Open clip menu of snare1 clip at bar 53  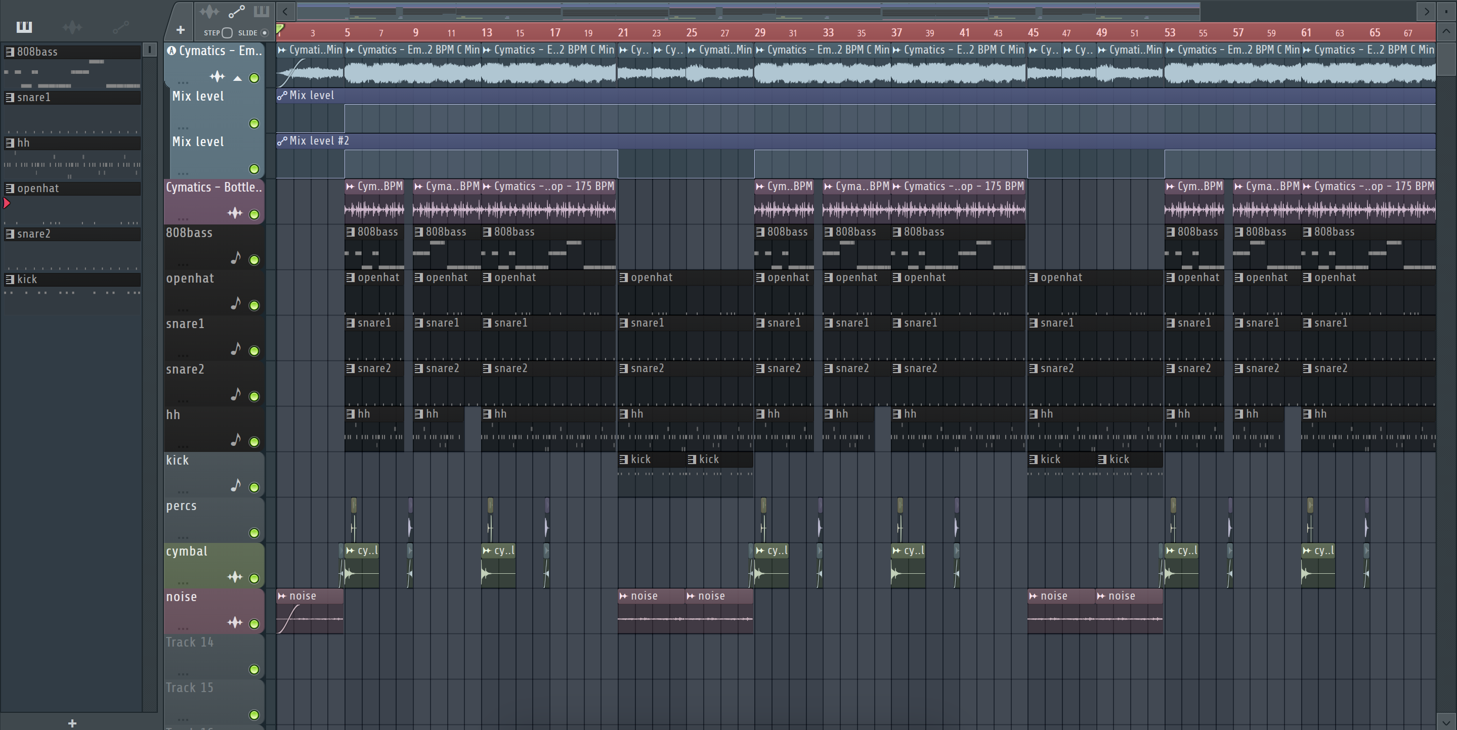[x=1170, y=323]
